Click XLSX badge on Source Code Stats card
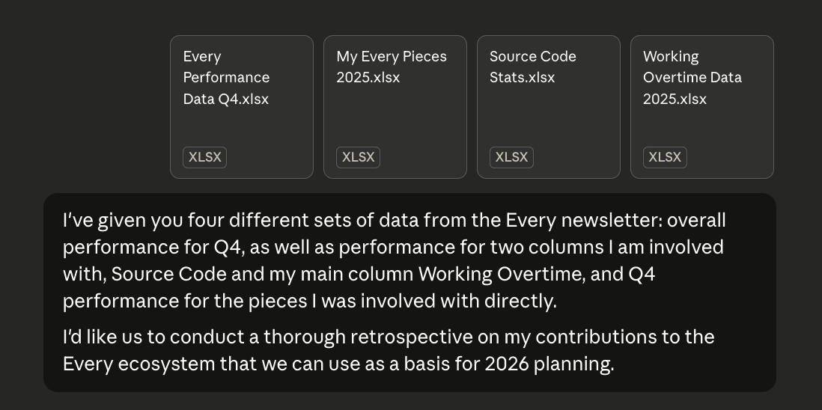The height and width of the screenshot is (410, 822). [511, 157]
